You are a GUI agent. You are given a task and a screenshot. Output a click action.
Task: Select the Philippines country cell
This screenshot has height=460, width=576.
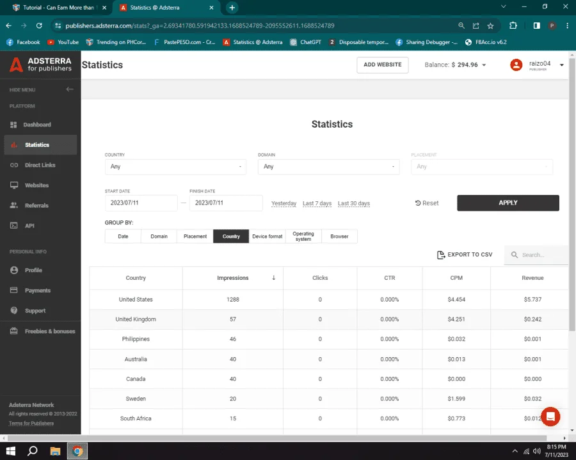coord(136,339)
